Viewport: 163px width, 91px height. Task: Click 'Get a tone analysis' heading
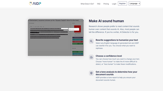[x=116, y=73]
